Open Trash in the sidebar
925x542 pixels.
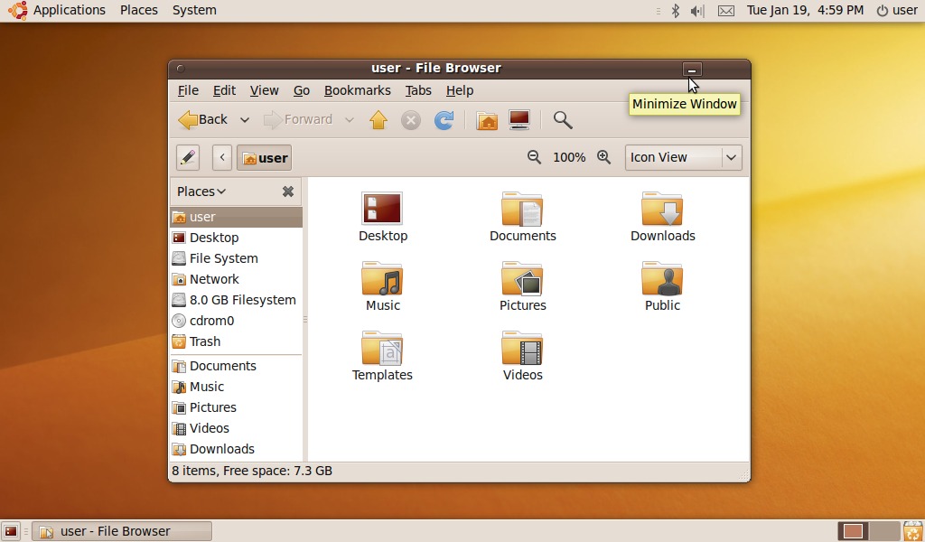pyautogui.click(x=236, y=341)
